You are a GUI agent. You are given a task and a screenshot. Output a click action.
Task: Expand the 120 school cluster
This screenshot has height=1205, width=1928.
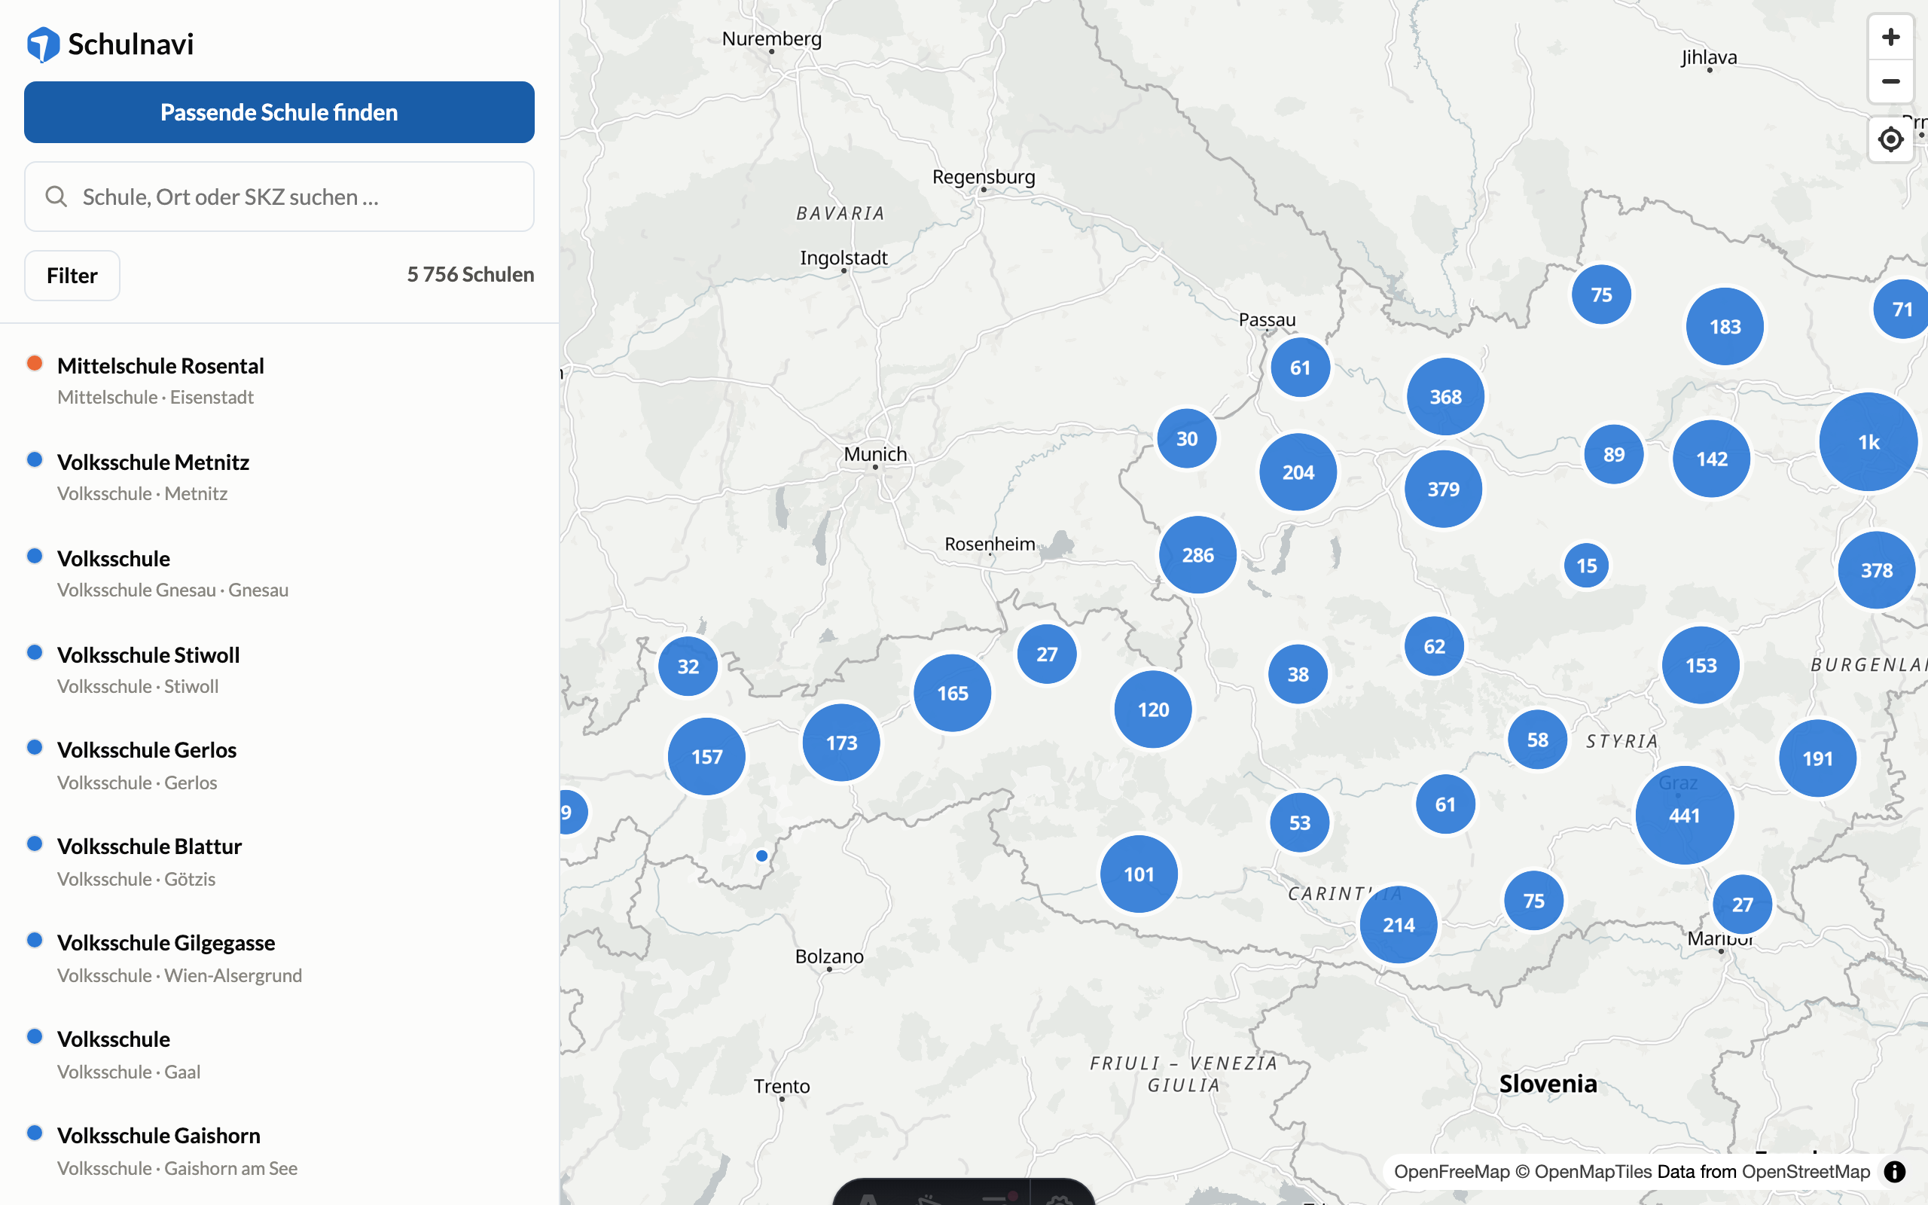[1153, 710]
